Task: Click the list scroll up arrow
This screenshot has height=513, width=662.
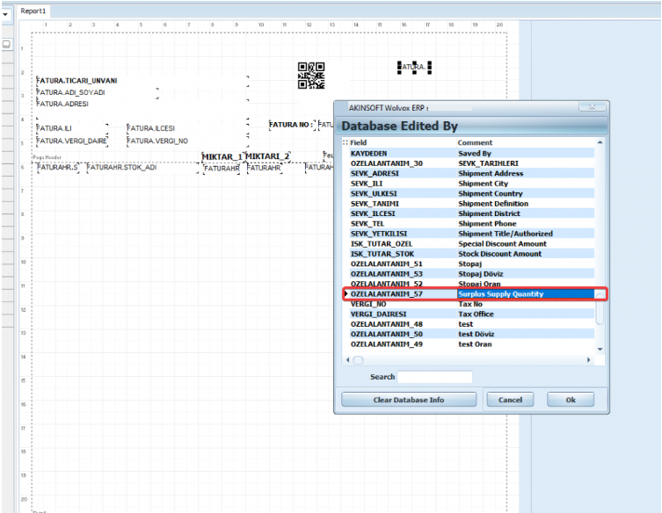Action: [x=600, y=142]
